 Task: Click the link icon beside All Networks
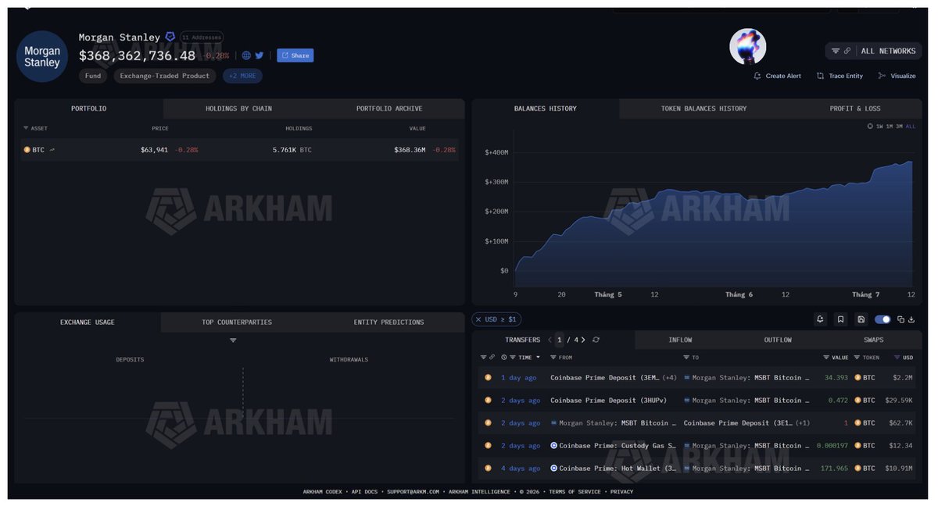click(847, 51)
